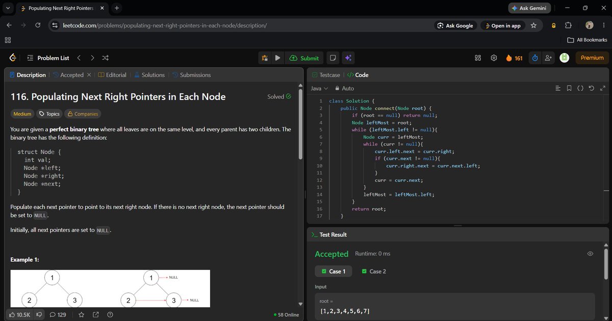Screen dimensions: 612x321
Task: Pick a random problem with shuffle icon
Action: pos(105,58)
